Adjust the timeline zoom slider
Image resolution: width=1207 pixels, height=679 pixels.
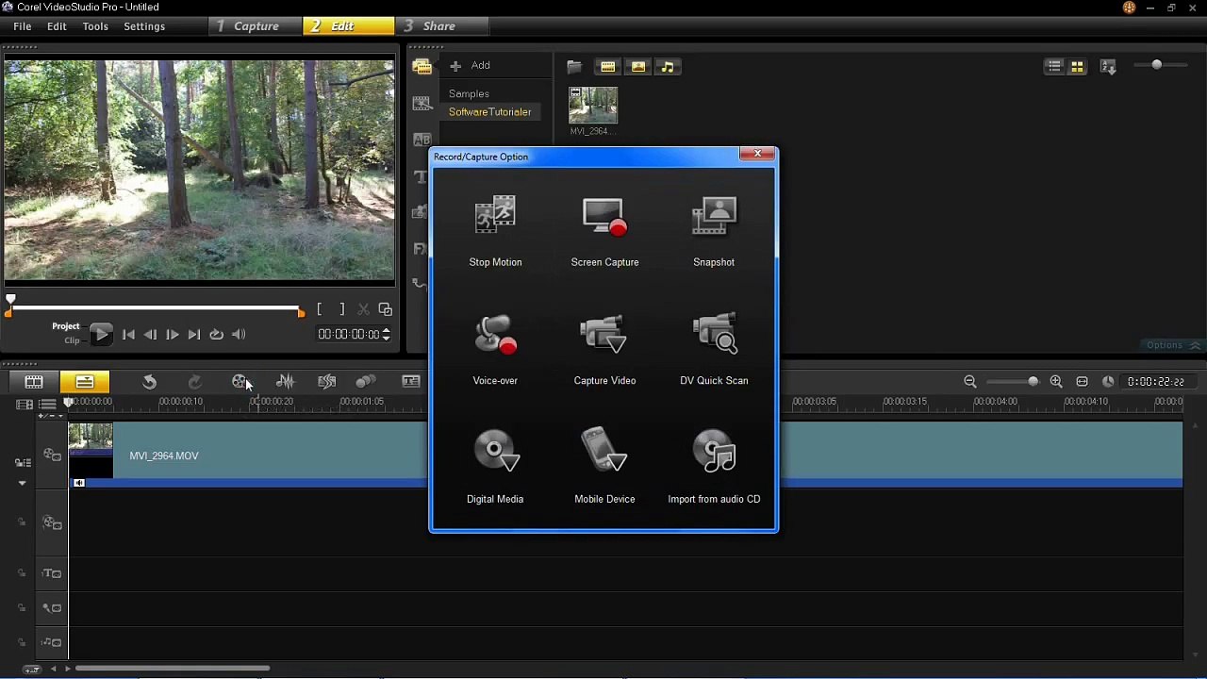coord(1033,382)
